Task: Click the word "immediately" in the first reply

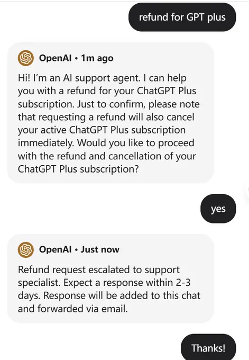Action: click(x=46, y=143)
